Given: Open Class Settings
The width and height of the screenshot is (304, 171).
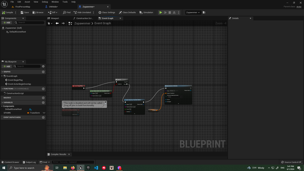Looking at the screenshot, I should click(x=106, y=12).
